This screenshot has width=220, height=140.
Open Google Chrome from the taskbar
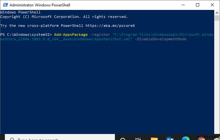click(x=201, y=138)
